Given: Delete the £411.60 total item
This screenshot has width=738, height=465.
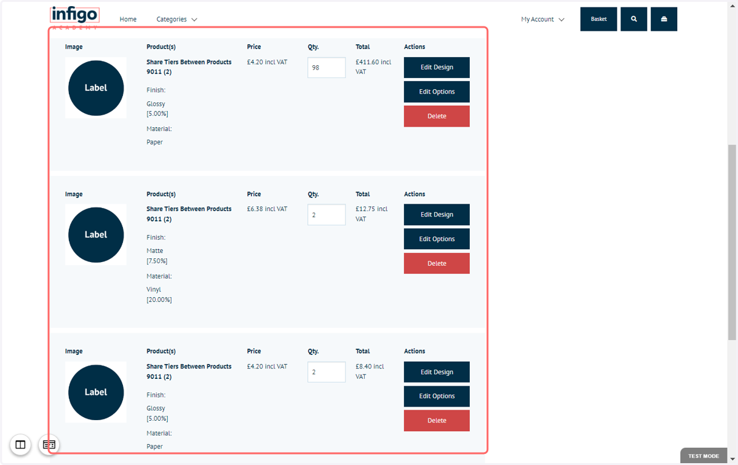Looking at the screenshot, I should [x=437, y=116].
